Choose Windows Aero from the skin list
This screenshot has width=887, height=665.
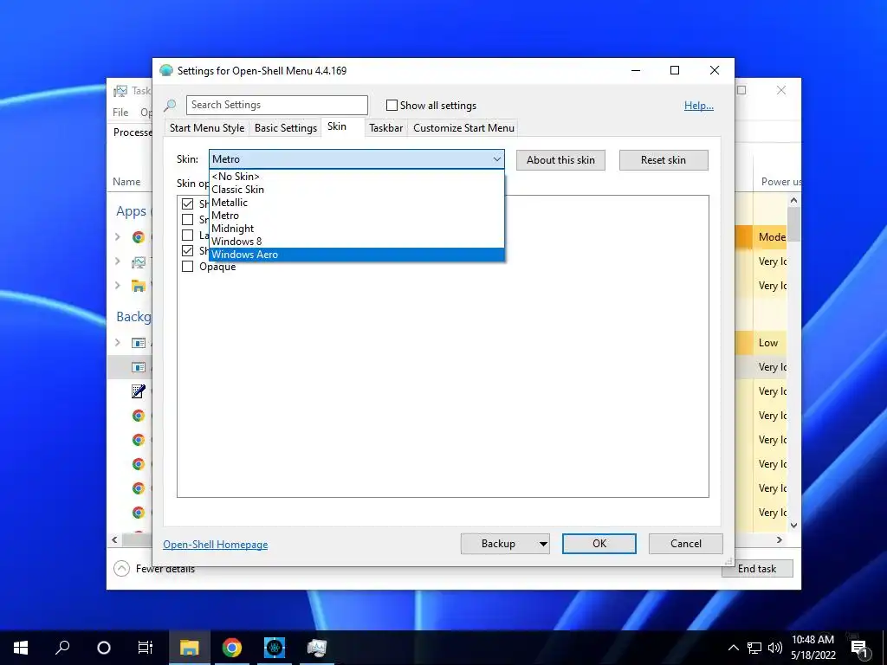(x=356, y=255)
